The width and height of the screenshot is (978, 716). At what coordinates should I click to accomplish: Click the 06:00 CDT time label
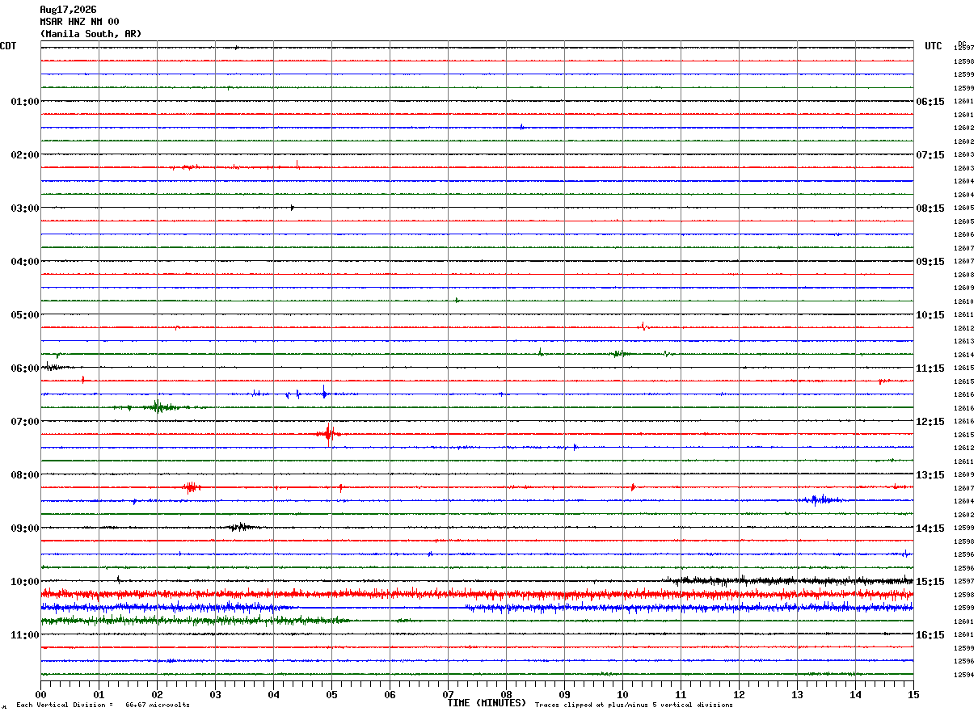coord(25,369)
